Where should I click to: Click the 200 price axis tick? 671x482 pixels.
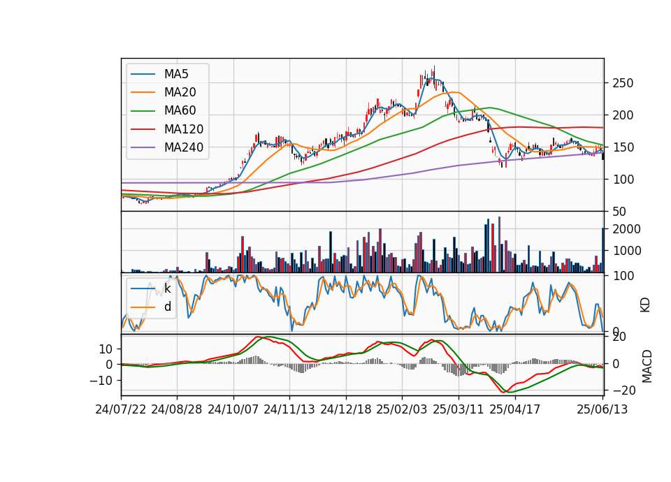point(623,115)
